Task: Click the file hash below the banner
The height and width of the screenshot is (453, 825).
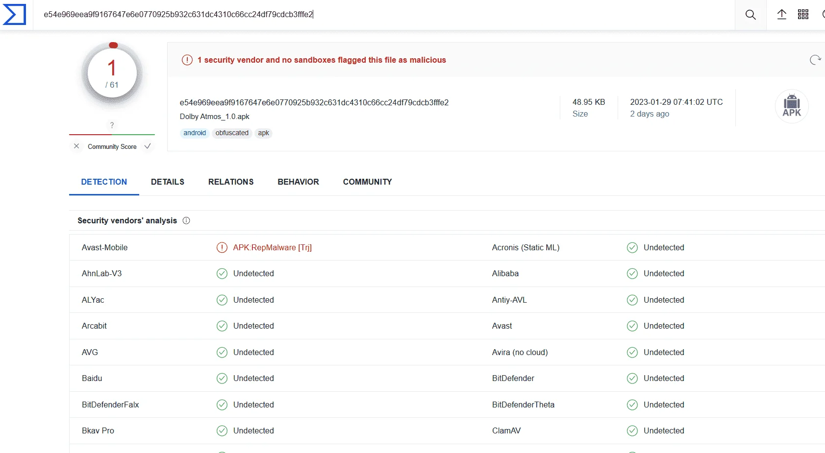Action: 314,102
